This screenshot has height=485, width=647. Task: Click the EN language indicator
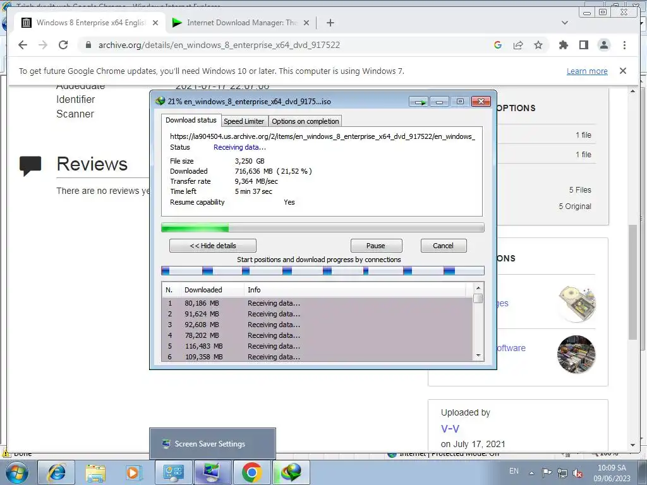[x=514, y=471]
